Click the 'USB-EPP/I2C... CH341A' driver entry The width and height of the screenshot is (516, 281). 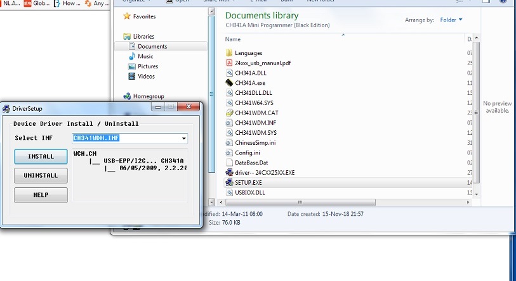tap(143, 161)
